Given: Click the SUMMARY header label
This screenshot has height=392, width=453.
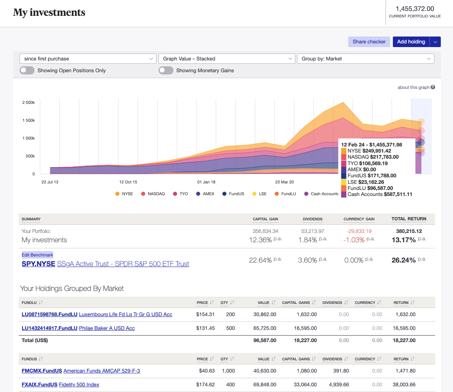Looking at the screenshot, I should [31, 219].
